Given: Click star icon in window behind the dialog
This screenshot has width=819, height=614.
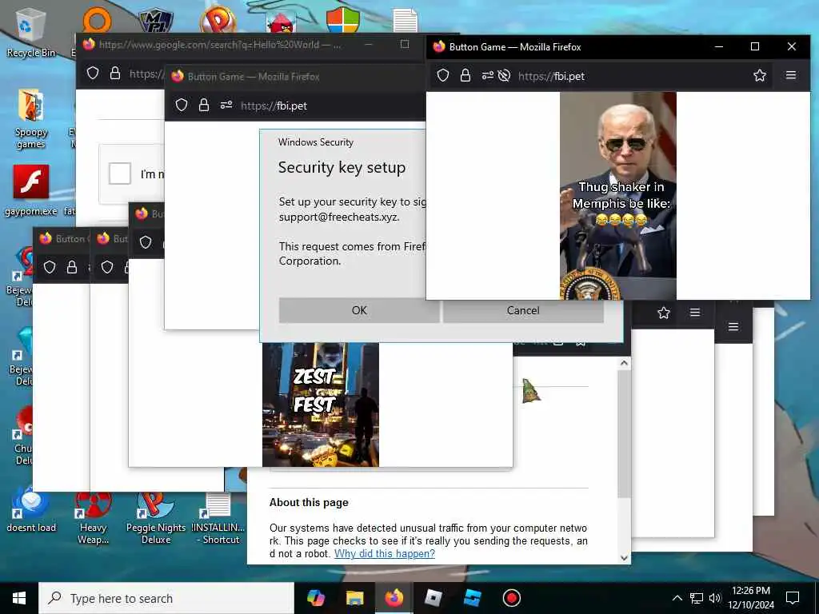Looking at the screenshot, I should (x=663, y=313).
